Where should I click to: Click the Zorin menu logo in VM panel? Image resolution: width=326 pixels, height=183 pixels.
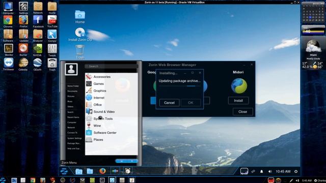64,171
